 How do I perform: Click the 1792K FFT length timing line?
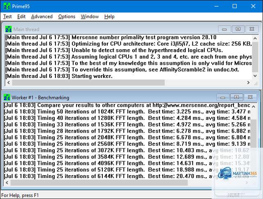click(127, 131)
